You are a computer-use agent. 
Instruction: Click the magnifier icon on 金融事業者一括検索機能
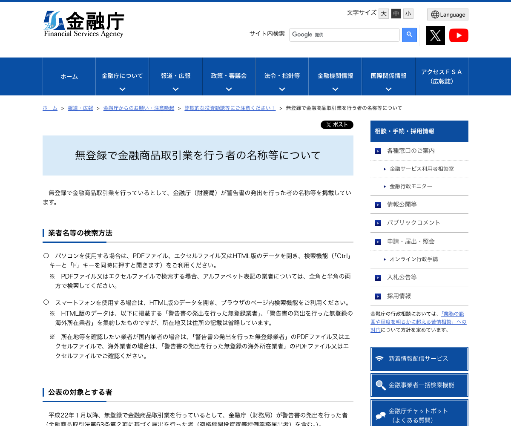pyautogui.click(x=381, y=385)
